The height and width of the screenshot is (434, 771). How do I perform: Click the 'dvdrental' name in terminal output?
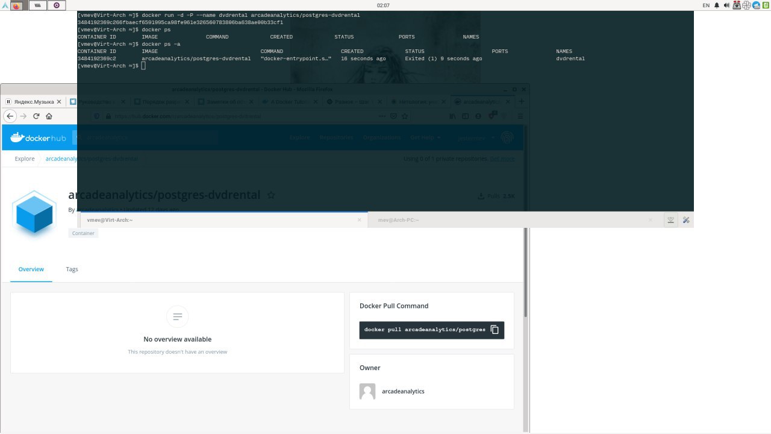570,58
